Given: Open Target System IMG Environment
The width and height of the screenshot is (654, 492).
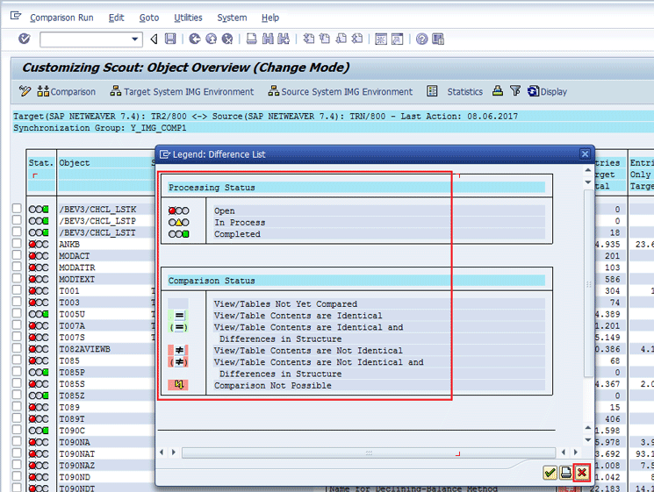Looking at the screenshot, I should [x=182, y=92].
